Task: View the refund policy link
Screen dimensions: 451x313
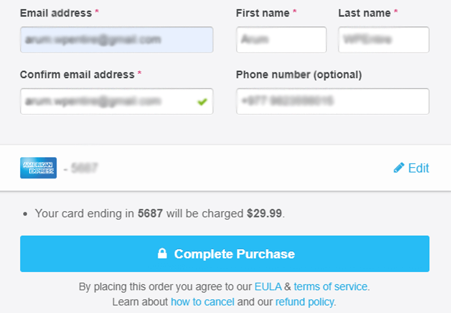Action: [305, 302]
